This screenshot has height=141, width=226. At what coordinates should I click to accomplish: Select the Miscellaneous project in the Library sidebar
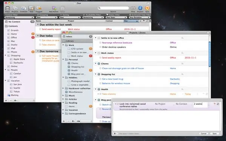click(75, 92)
